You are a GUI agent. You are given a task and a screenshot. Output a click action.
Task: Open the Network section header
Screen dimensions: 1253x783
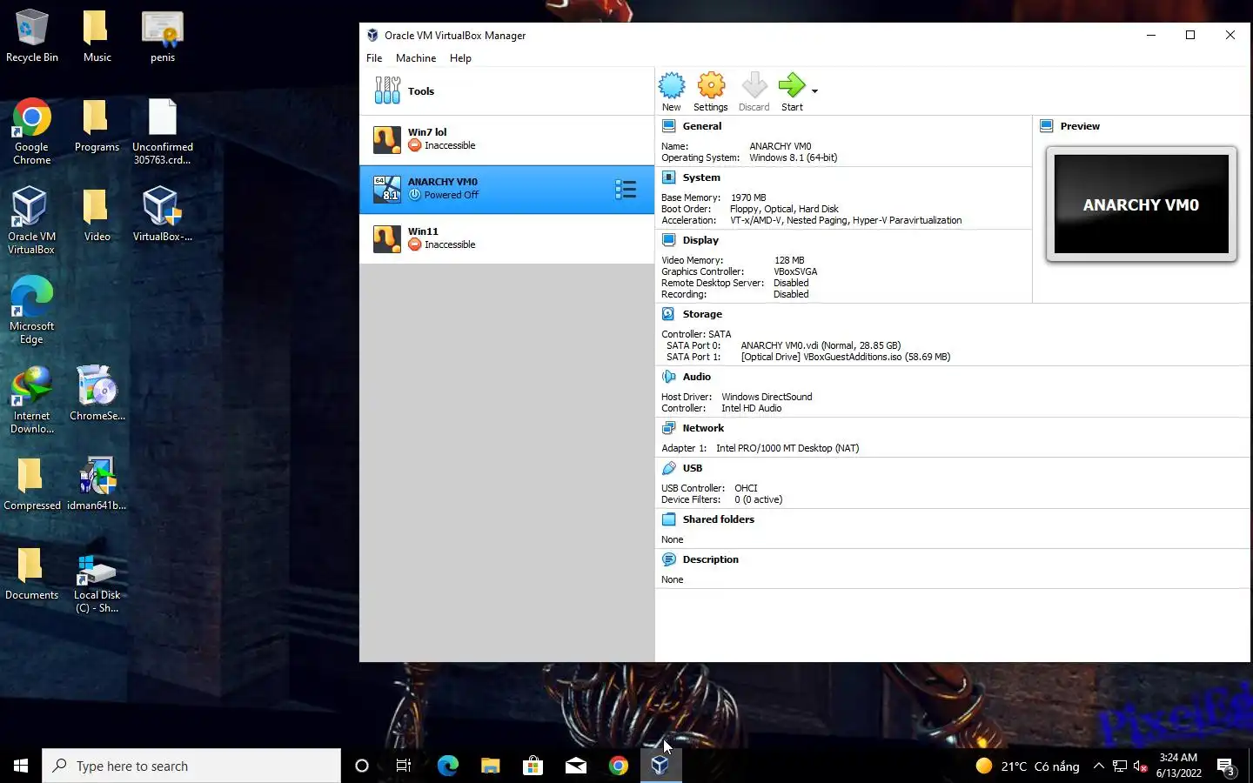(703, 428)
